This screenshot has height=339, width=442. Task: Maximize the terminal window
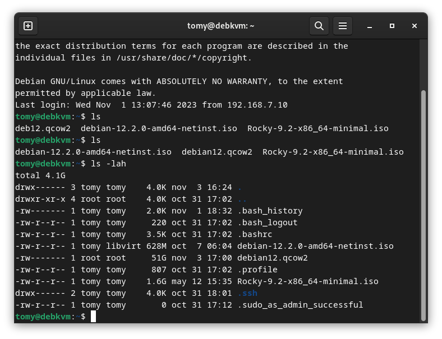click(392, 26)
